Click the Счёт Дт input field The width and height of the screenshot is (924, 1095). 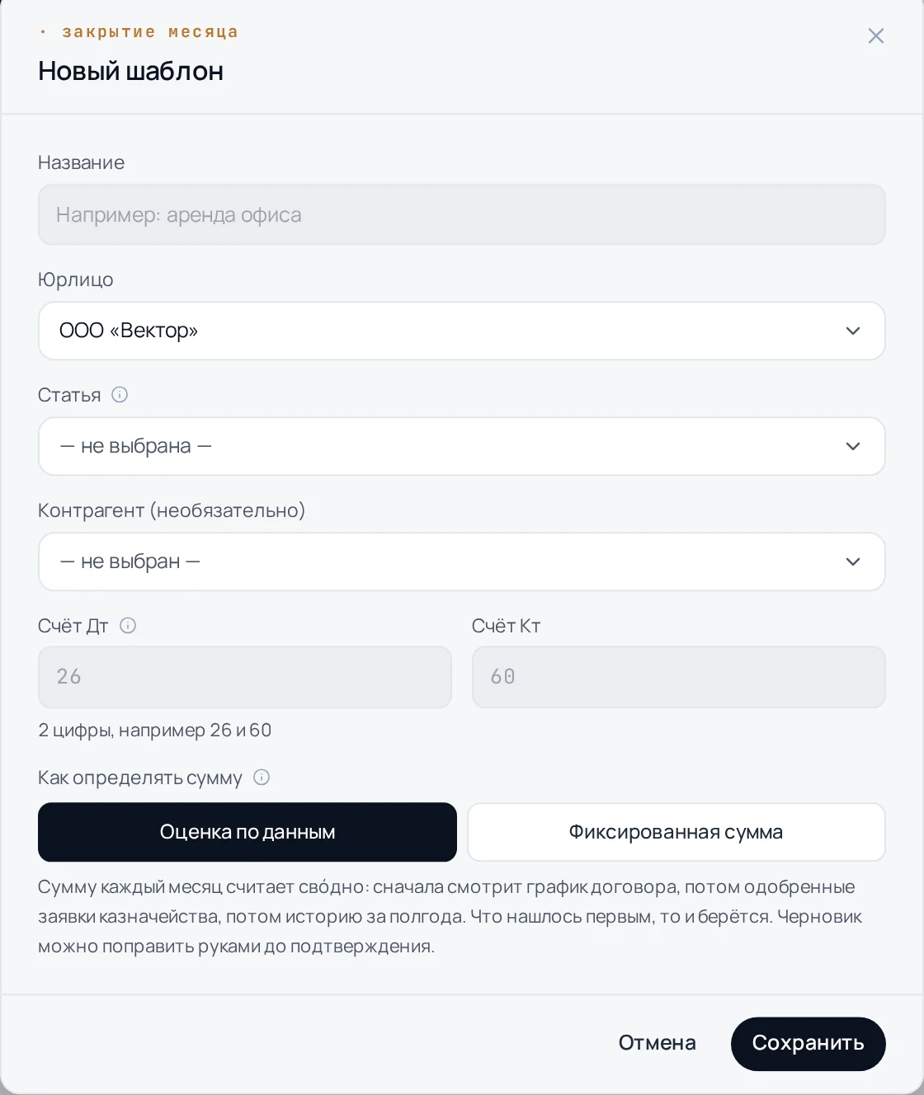point(245,677)
